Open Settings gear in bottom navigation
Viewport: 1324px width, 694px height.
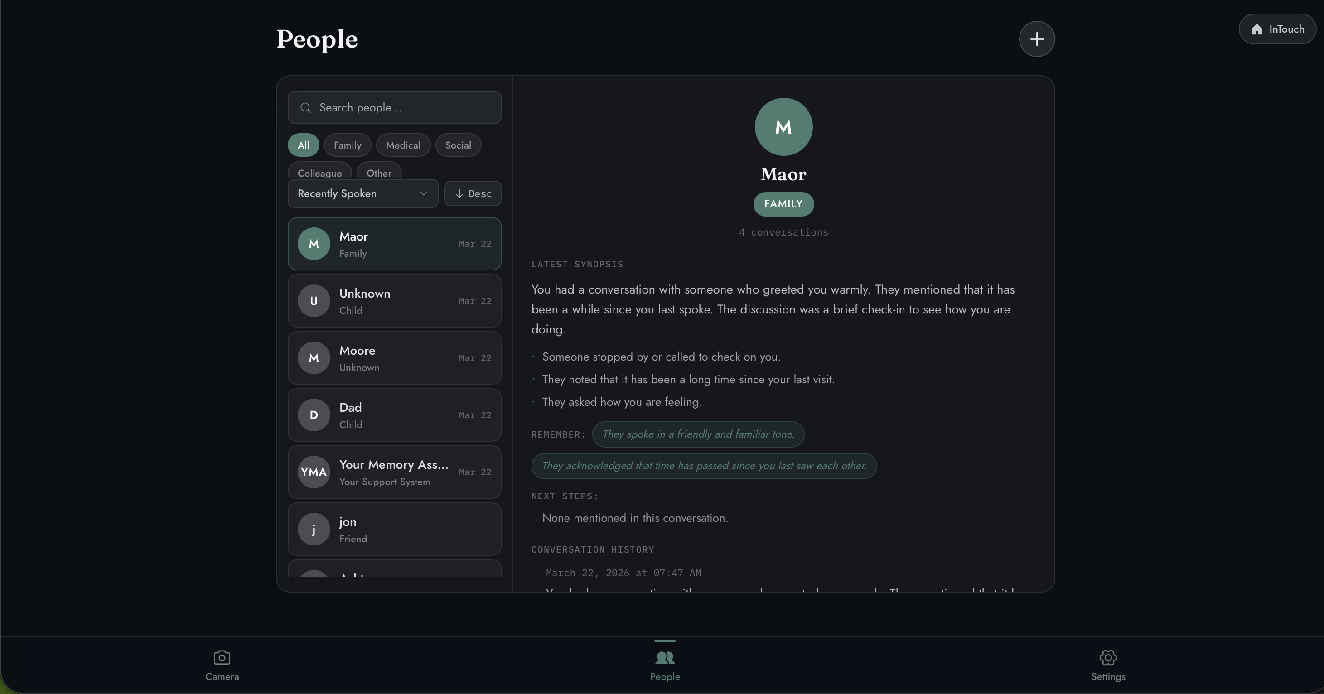coord(1107,657)
